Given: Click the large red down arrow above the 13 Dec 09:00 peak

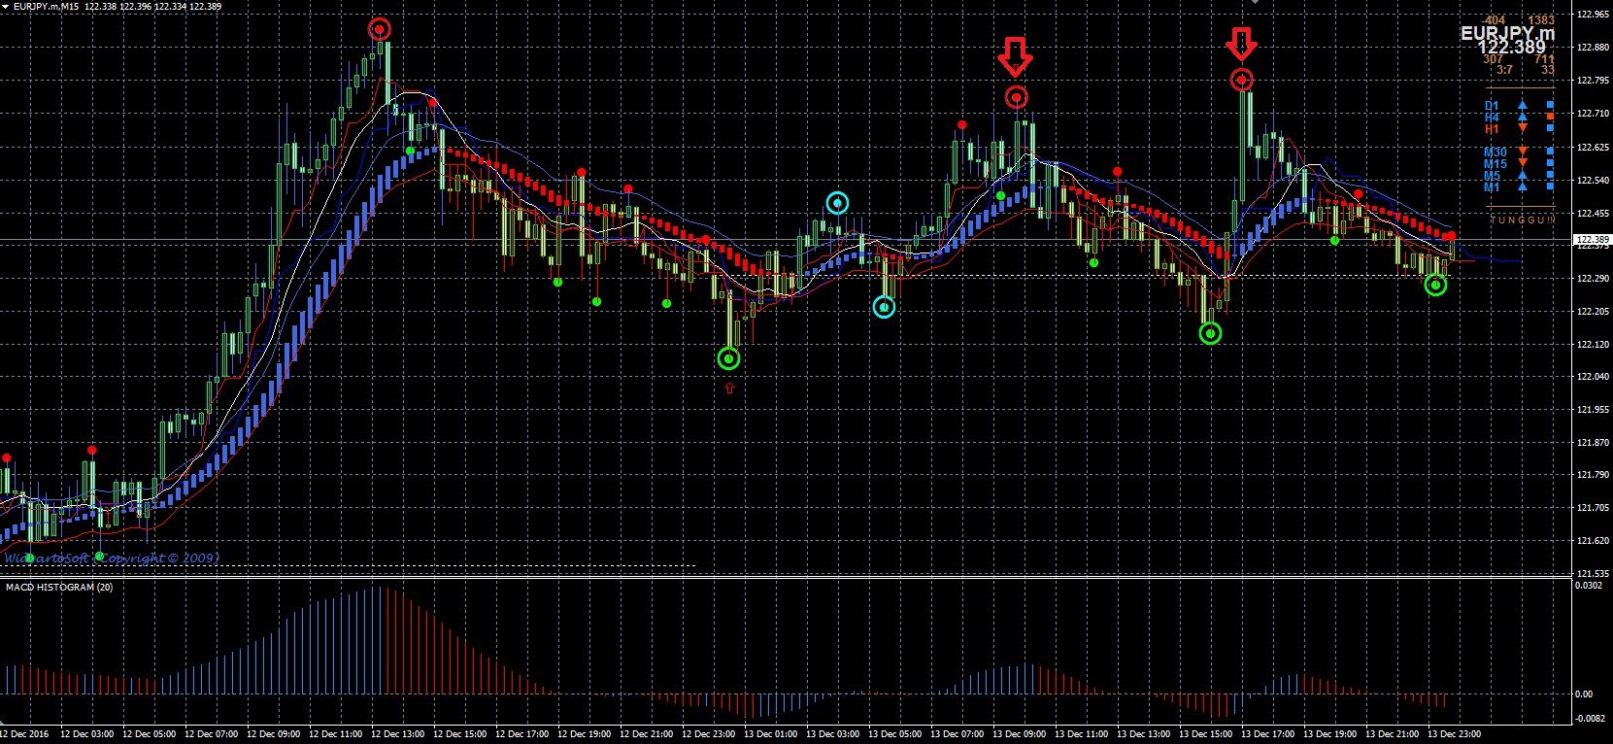Looking at the screenshot, I should [1016, 56].
